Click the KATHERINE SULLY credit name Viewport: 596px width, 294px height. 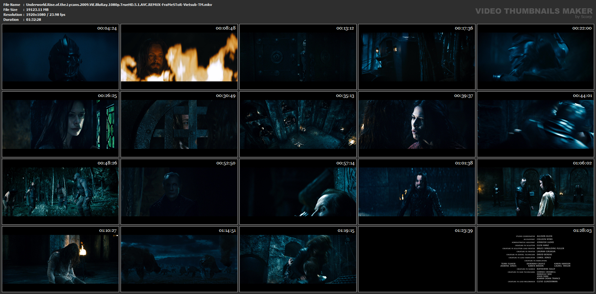(x=546, y=269)
